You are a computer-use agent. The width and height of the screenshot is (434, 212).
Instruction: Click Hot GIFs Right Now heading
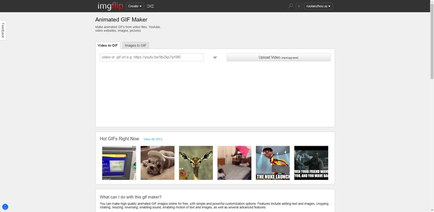119,139
